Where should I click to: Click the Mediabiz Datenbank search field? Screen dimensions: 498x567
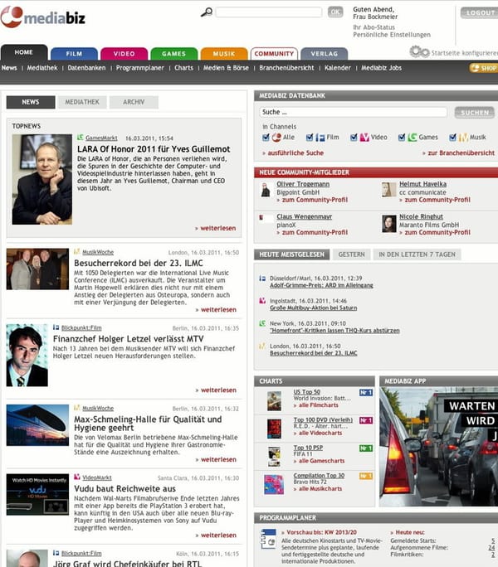click(354, 112)
